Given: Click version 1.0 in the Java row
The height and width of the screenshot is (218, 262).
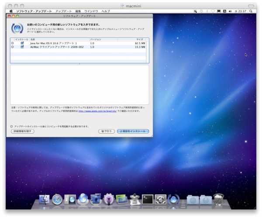Looking at the screenshot, I should (x=92, y=43).
